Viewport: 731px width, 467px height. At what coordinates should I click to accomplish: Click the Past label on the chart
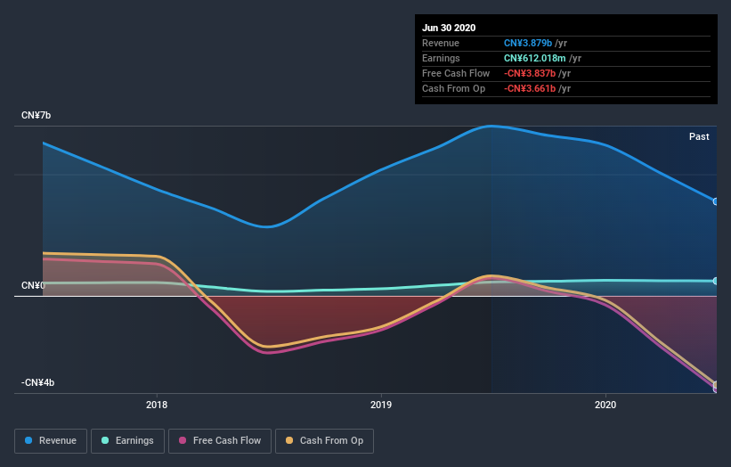tap(699, 136)
